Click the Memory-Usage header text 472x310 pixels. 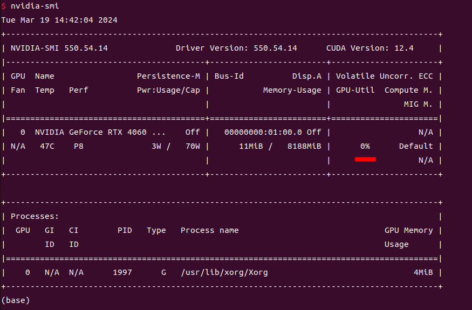point(292,90)
